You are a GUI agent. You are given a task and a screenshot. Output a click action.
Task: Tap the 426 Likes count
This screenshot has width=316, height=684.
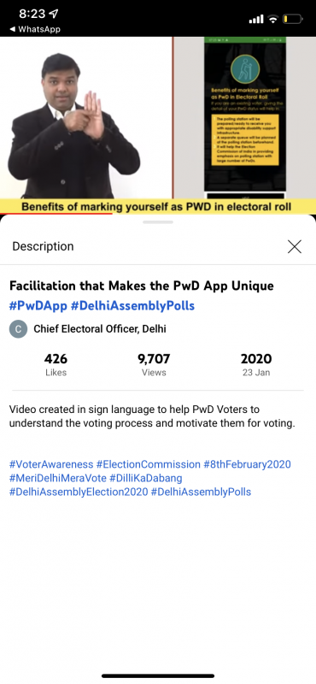click(x=56, y=365)
